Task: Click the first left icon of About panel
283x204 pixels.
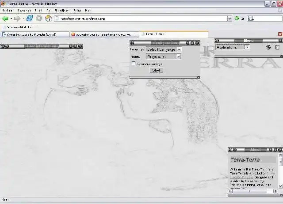Action: 230,150
